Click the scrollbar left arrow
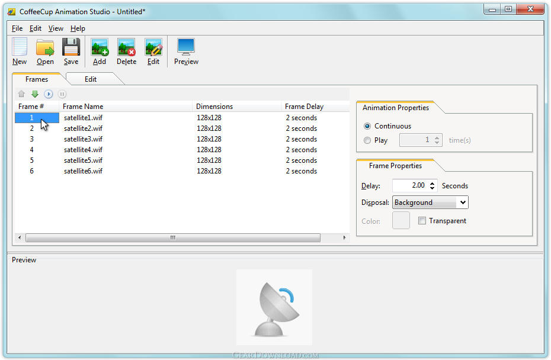The width and height of the screenshot is (551, 360). 20,238
